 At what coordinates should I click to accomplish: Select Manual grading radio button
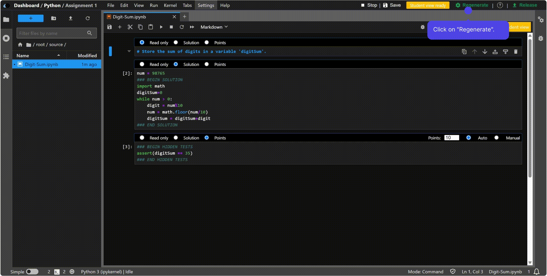(496, 138)
